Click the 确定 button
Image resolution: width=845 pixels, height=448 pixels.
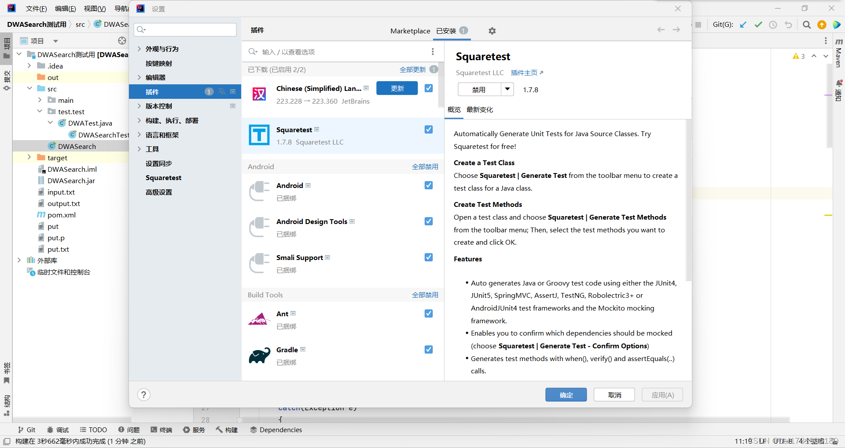pyautogui.click(x=566, y=395)
